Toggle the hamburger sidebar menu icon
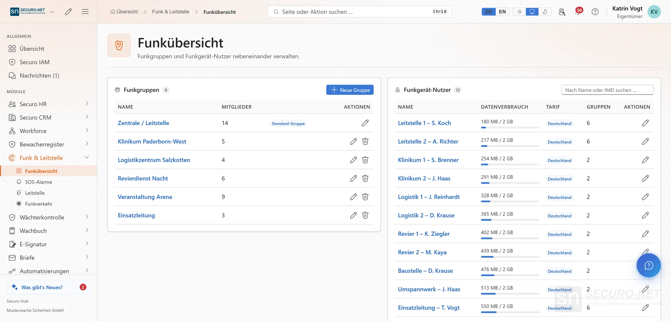The height and width of the screenshot is (321, 671). point(85,12)
